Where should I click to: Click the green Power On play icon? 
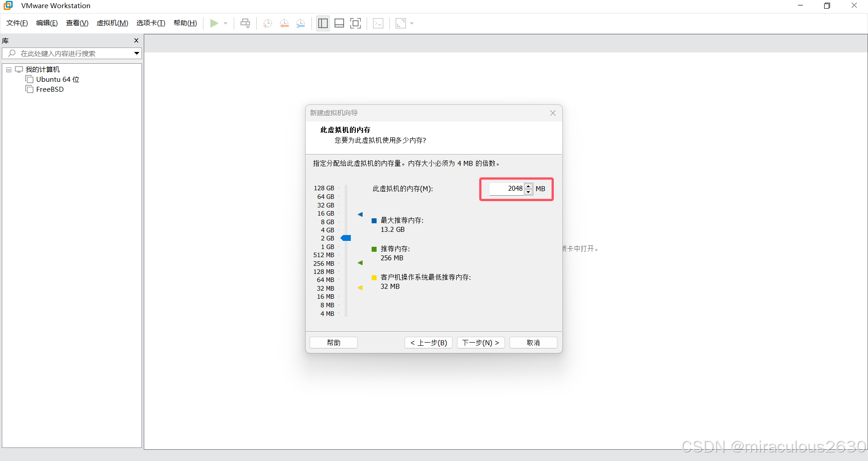pos(214,23)
